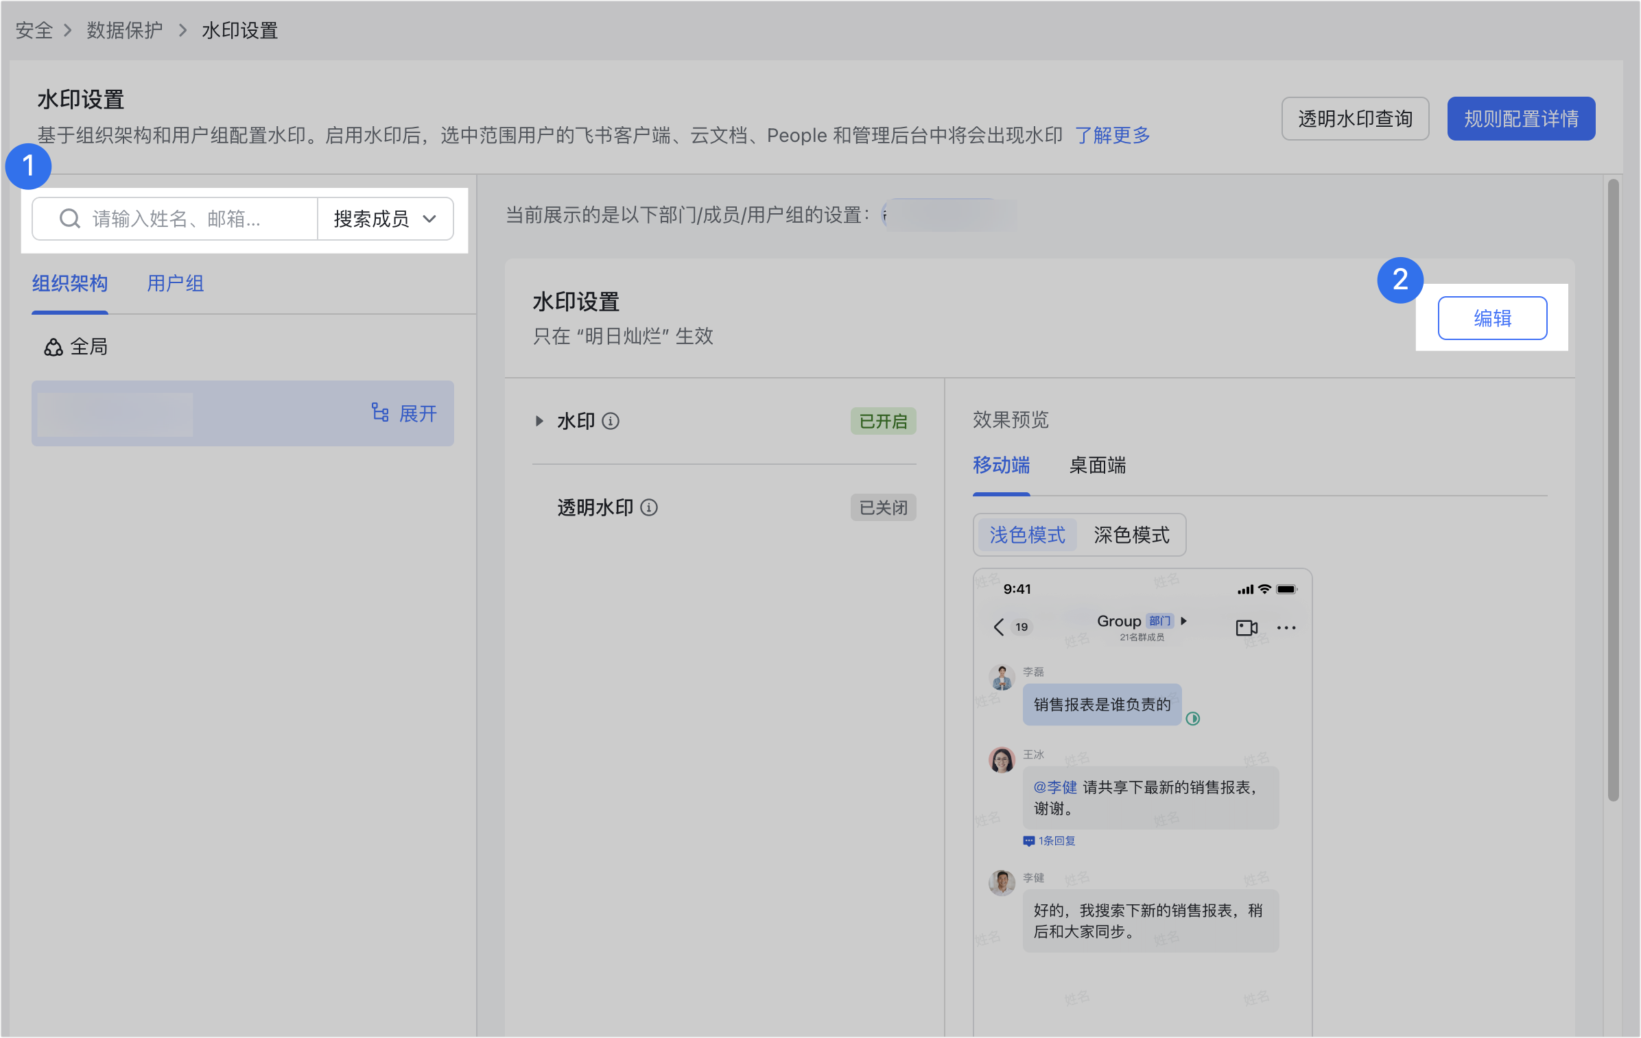Select 浅色模式 preview mode
The width and height of the screenshot is (1641, 1038).
(x=1026, y=535)
